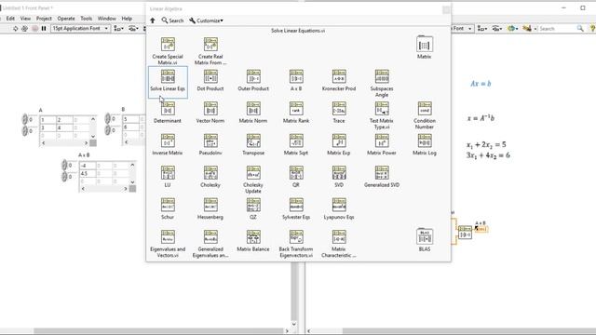The height and width of the screenshot is (335, 596).
Task: Click matrix A first cell value 1
Action: click(47, 120)
